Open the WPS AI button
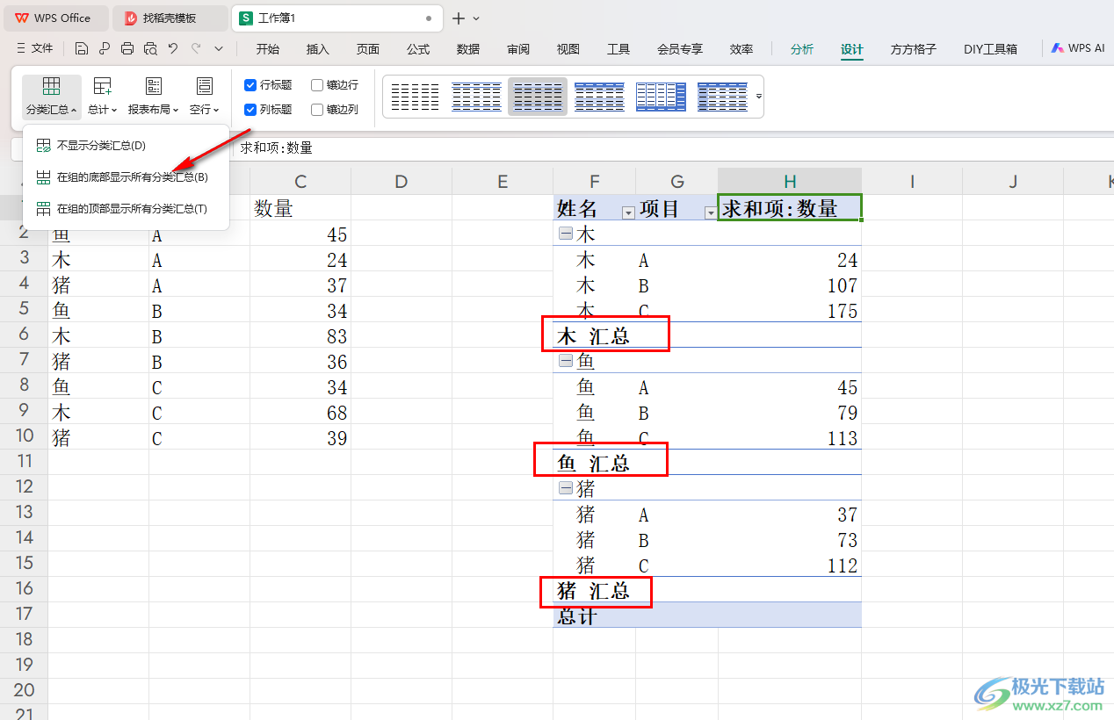The width and height of the screenshot is (1114, 720). [x=1078, y=49]
